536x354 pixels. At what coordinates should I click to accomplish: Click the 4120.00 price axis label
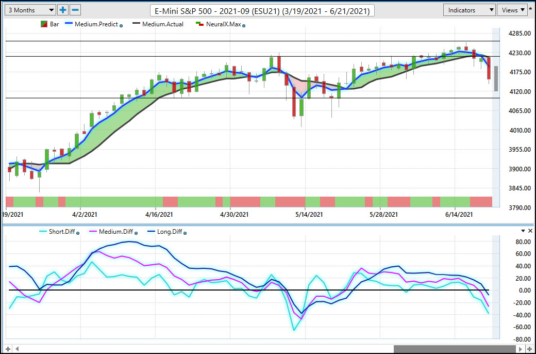520,92
